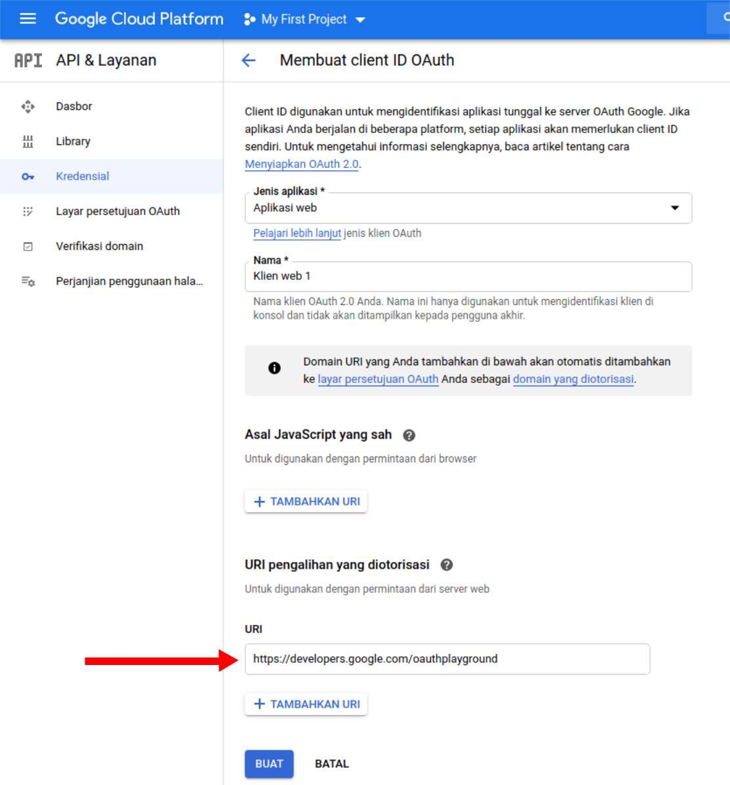The width and height of the screenshot is (730, 785).
Task: Click the API logo icon in sidebar
Action: 28,60
